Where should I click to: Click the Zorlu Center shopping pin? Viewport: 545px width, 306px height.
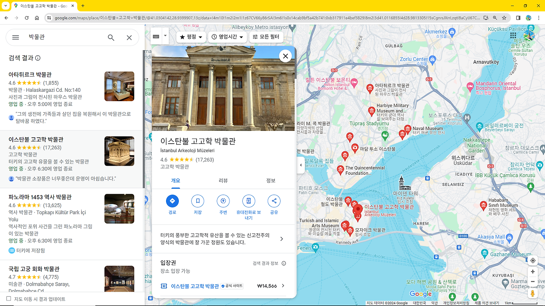coord(433,59)
